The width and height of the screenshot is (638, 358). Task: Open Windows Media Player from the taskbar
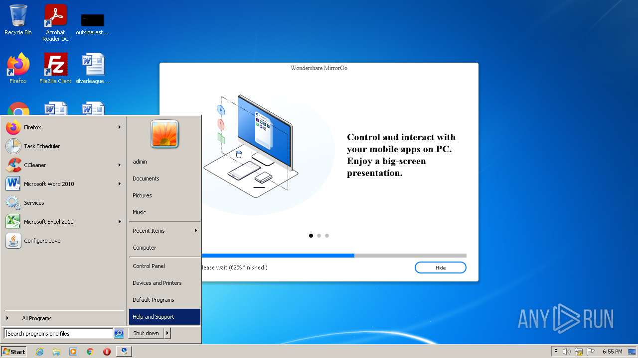[x=73, y=352]
